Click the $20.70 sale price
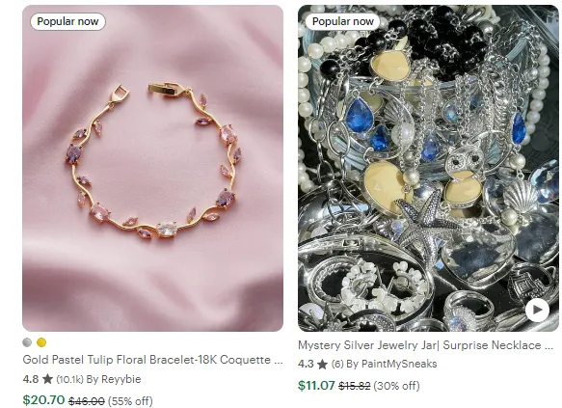Screen dimensions: 562x408 point(43,399)
